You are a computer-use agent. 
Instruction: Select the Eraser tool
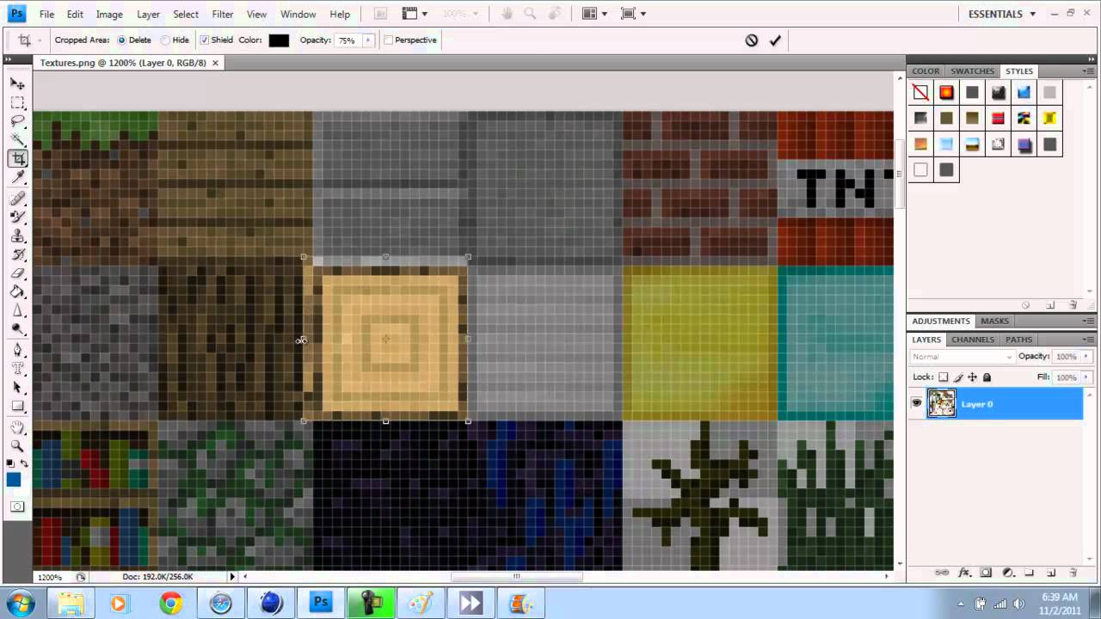coord(17,273)
